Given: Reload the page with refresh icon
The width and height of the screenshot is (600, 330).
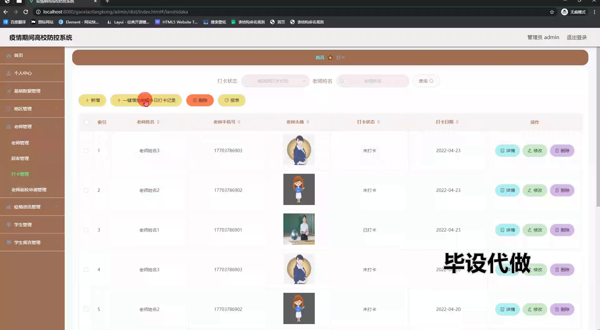Looking at the screenshot, I should point(26,12).
